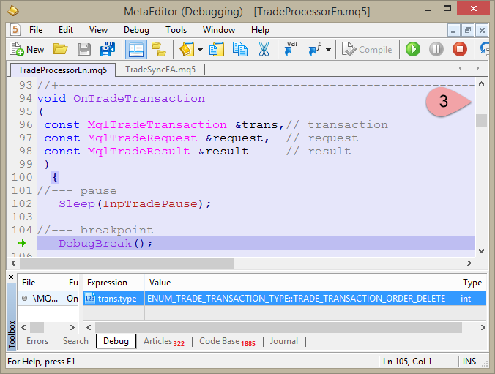Switch to the Search tab
This screenshot has width=495, height=374.
click(x=75, y=341)
